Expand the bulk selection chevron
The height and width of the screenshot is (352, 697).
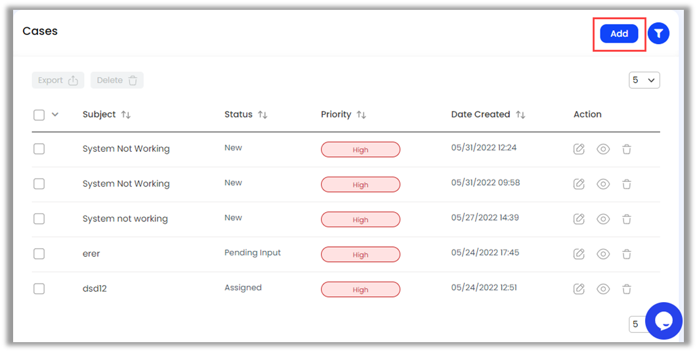[x=55, y=114]
